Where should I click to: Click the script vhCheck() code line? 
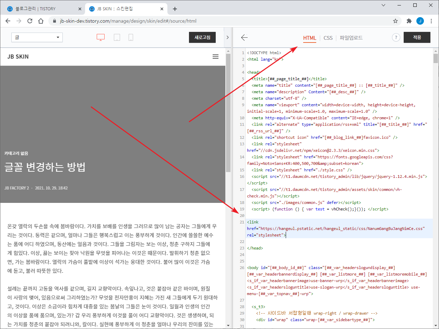point(320,209)
